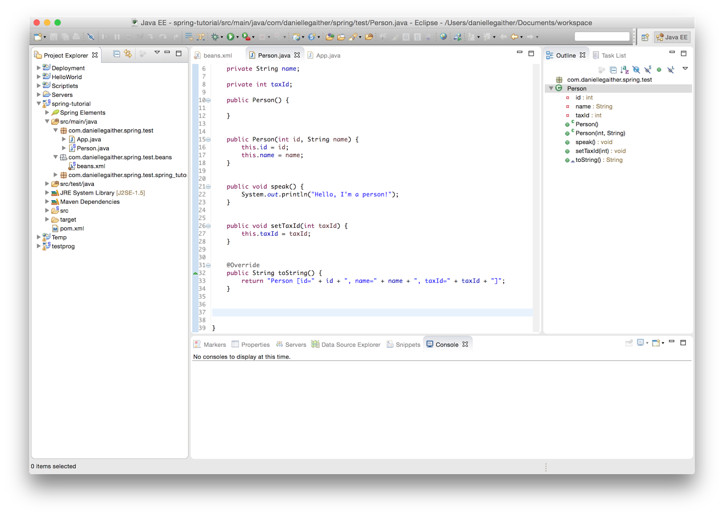Open the Snippets tab

pos(404,345)
